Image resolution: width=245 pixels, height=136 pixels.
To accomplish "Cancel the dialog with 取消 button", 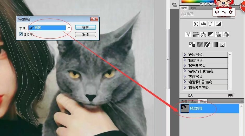I will coord(86,35).
